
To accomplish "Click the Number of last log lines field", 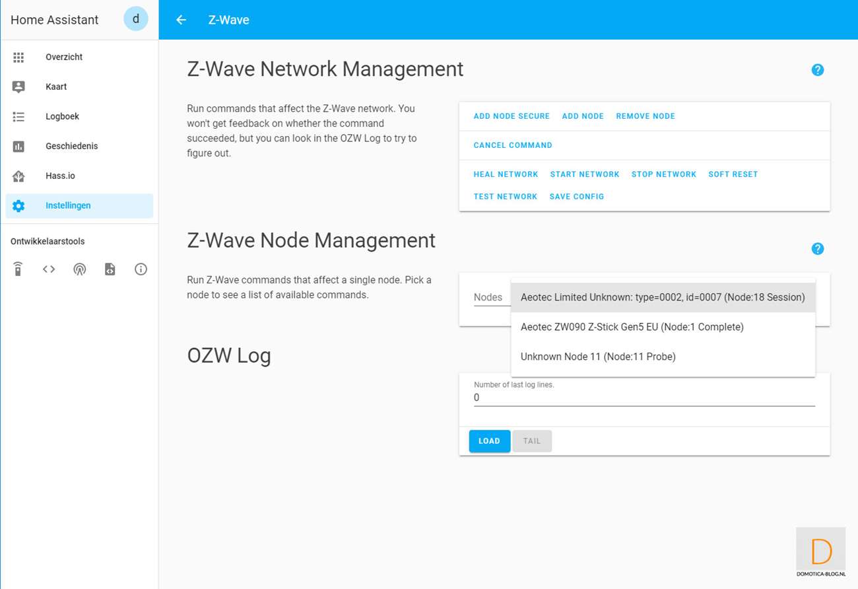I will click(644, 398).
